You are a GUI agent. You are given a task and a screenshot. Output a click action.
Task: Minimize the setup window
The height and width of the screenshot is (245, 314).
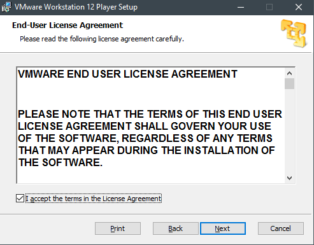[x=241, y=7]
